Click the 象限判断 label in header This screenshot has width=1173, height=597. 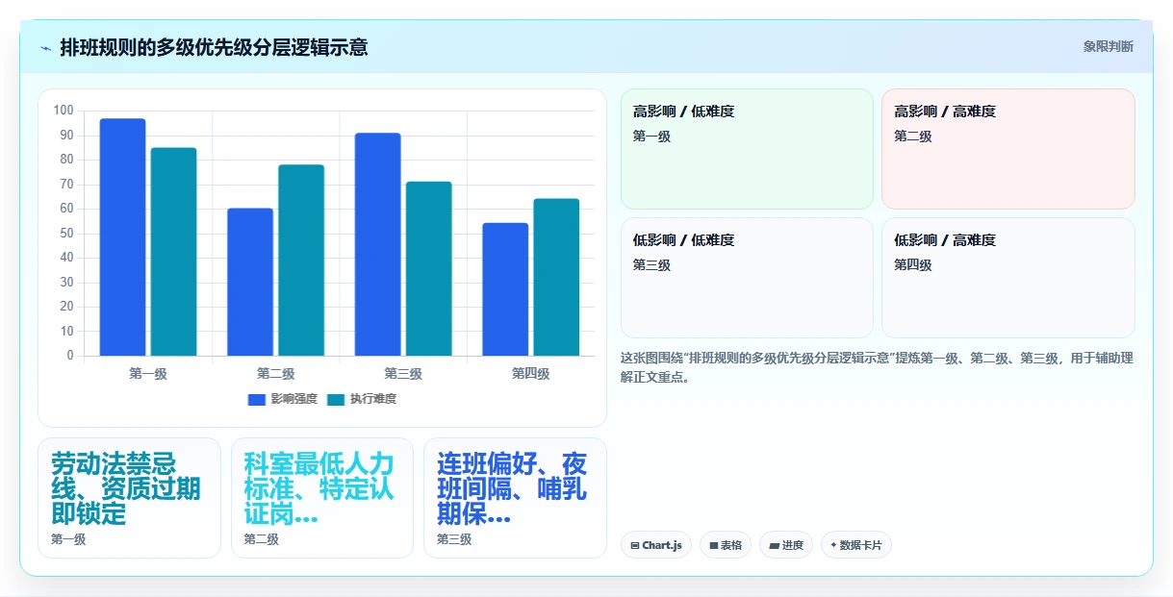point(1108,46)
